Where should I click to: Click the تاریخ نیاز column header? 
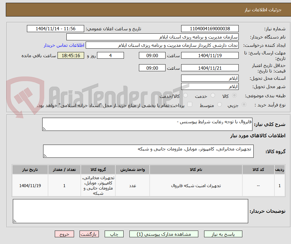[30, 170]
